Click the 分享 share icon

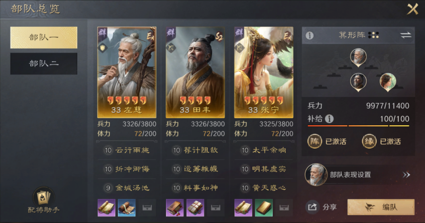(x=312, y=207)
